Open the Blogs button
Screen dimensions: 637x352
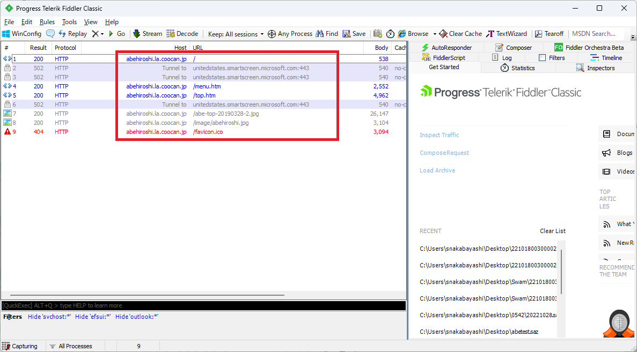point(617,153)
